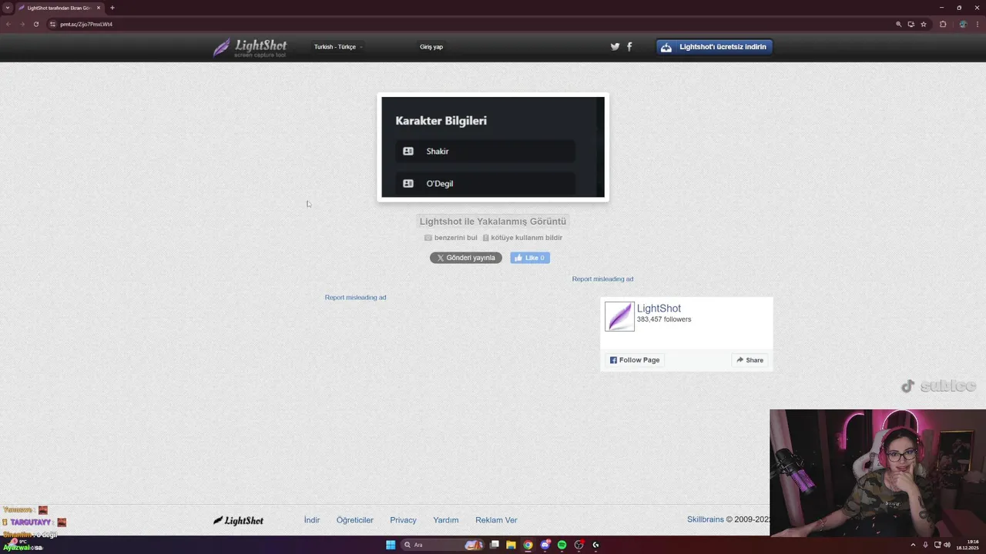The width and height of the screenshot is (986, 554).
Task: Open LightShot Facebook page title link
Action: click(x=659, y=309)
